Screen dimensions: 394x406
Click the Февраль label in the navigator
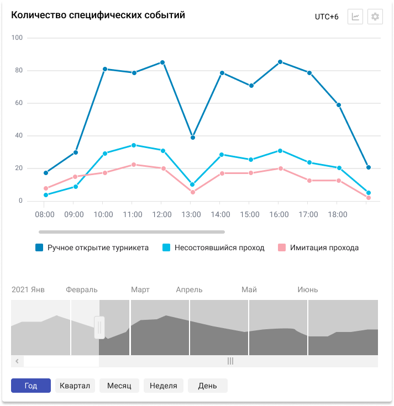(82, 289)
